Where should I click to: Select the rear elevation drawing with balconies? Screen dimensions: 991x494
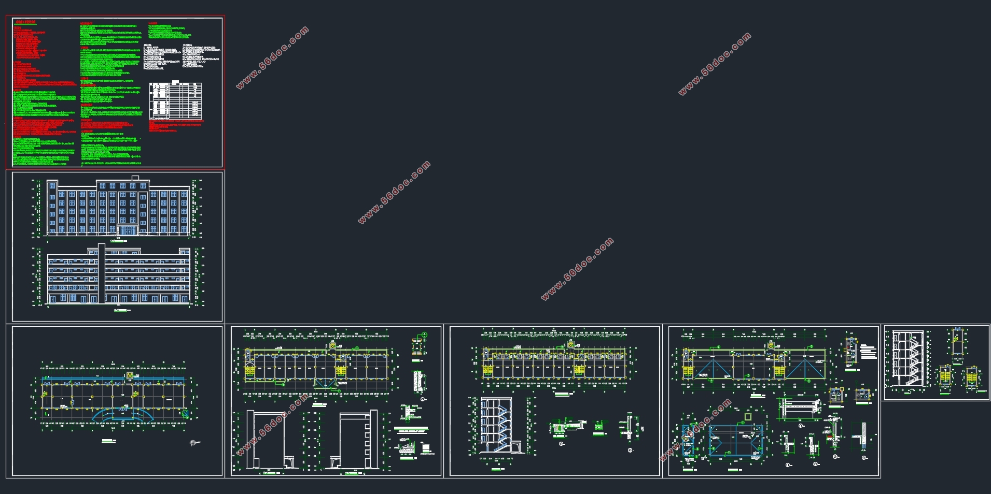click(118, 277)
